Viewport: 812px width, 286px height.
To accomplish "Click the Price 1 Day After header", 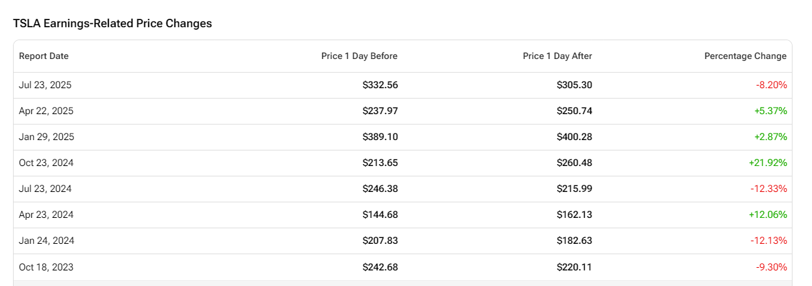I will tap(557, 56).
